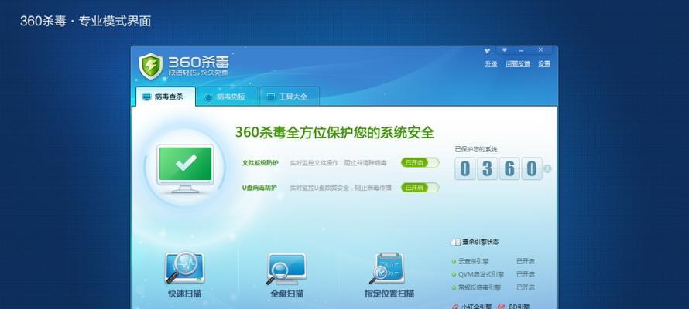This screenshot has width=689, height=309.
Task: Toggle the 文件系统防护 switch
Action: pyautogui.click(x=420, y=162)
